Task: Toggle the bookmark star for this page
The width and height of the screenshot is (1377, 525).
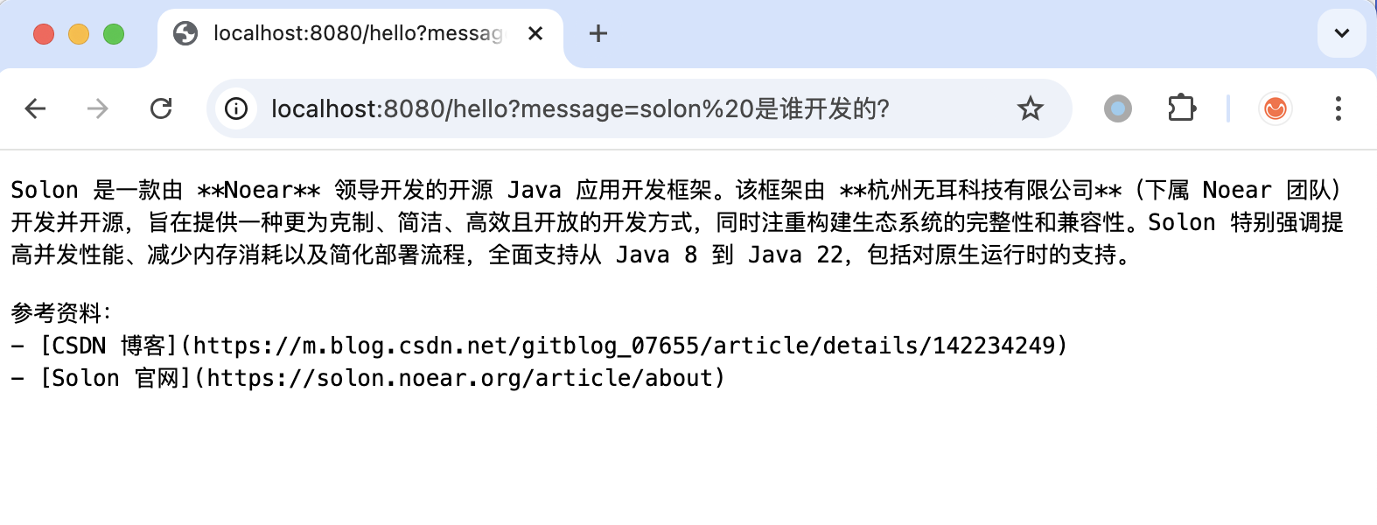Action: click(x=1031, y=108)
